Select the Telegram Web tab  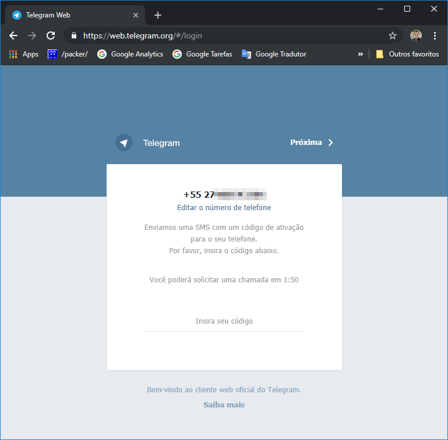tap(75, 15)
